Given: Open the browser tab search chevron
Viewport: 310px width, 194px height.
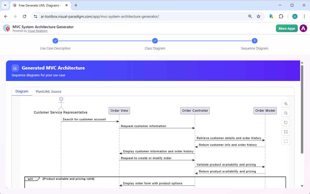Looking at the screenshot, I should tap(5, 5).
